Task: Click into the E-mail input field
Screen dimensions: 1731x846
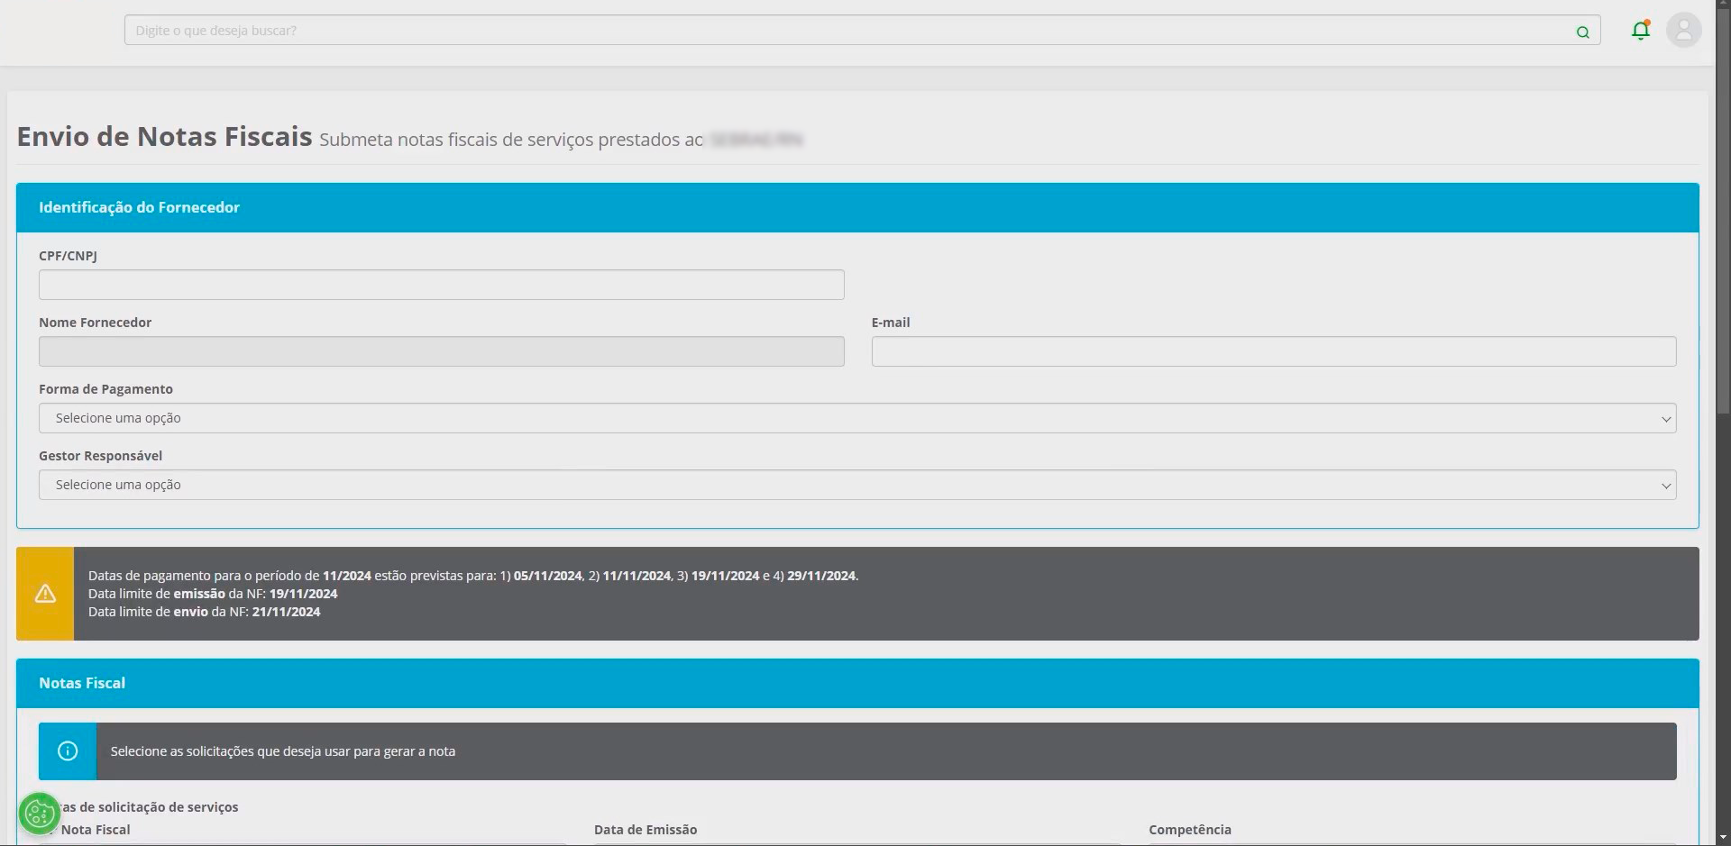Action: click(1273, 351)
